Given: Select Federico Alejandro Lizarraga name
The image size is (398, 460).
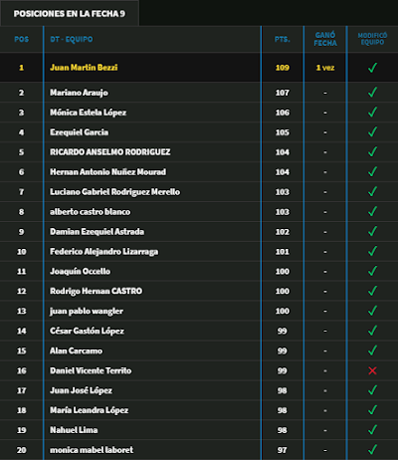Looking at the screenshot, I should click(103, 252).
